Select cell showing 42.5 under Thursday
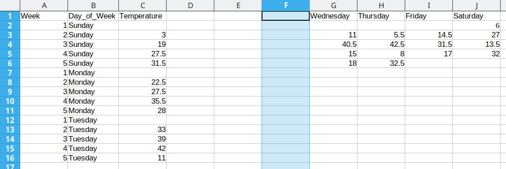 [381, 44]
